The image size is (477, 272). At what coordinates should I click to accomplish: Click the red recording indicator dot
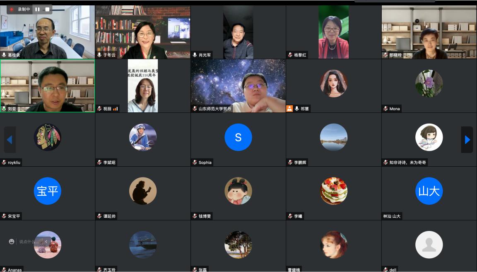[x=12, y=10]
